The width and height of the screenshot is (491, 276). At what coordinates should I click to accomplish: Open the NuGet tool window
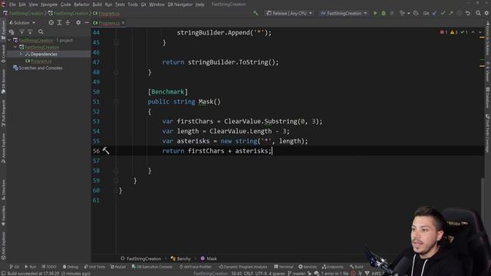point(117,267)
